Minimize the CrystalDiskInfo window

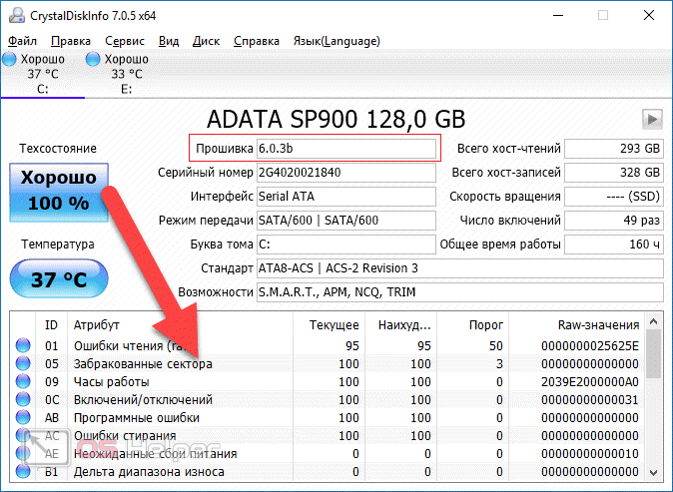pyautogui.click(x=558, y=15)
